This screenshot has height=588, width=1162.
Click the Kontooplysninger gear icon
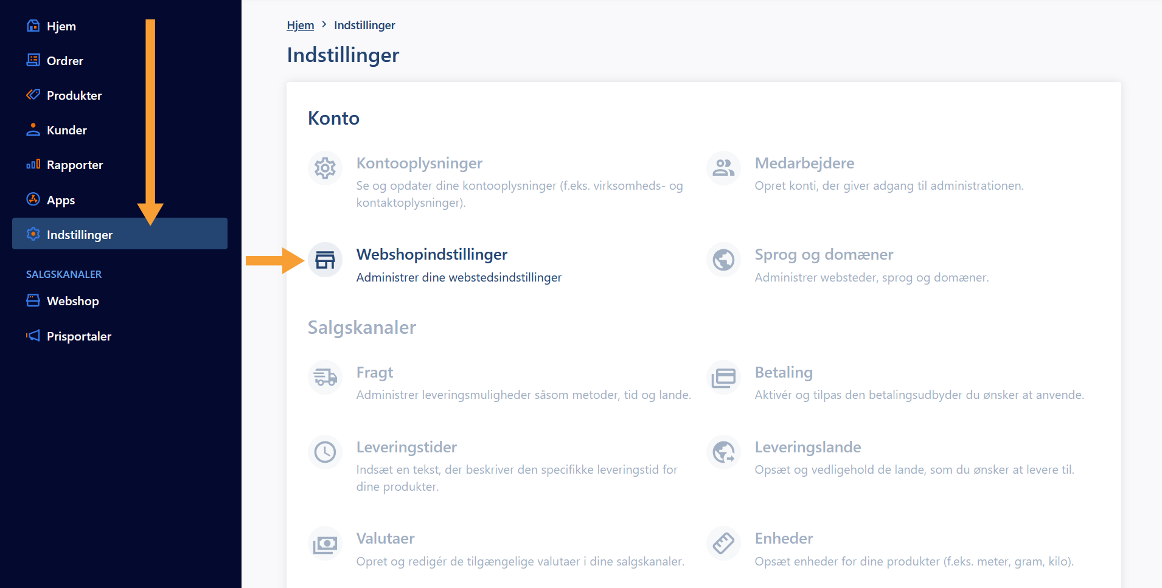coord(325,168)
